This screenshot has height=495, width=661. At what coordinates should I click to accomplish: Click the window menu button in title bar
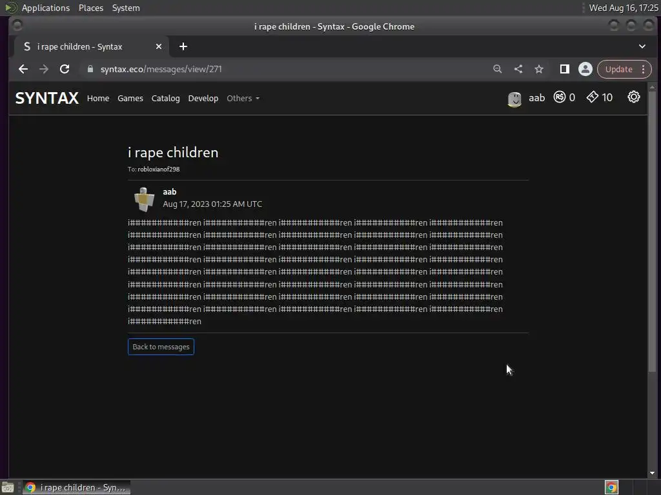[x=17, y=26]
